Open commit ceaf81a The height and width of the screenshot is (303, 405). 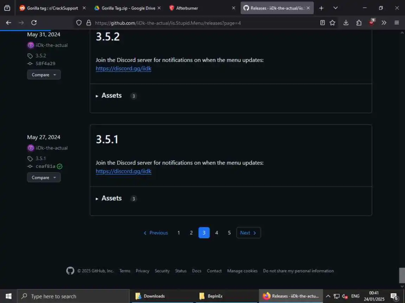pos(45,166)
